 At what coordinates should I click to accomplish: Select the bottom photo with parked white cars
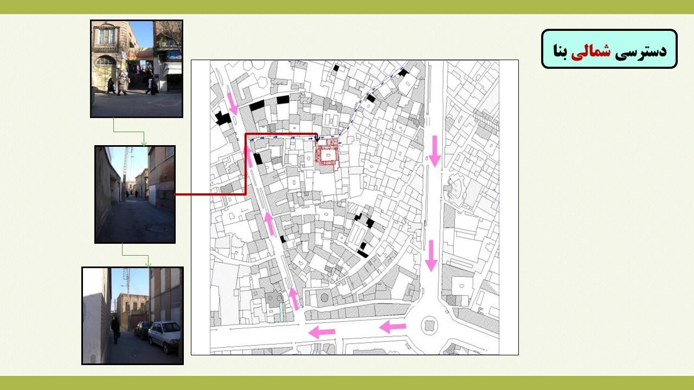[x=133, y=316]
